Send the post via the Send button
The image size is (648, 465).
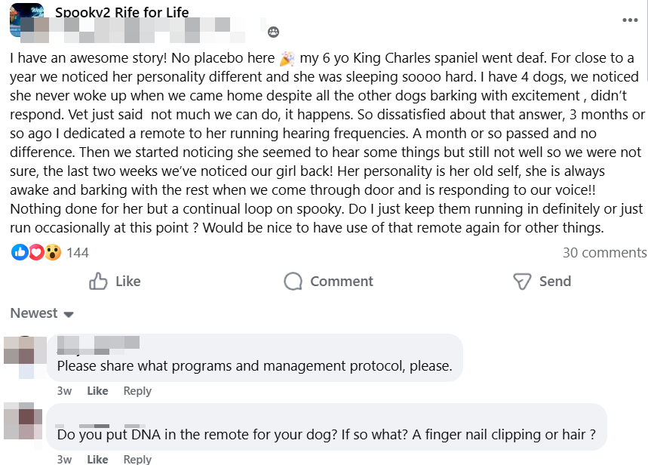pos(542,282)
